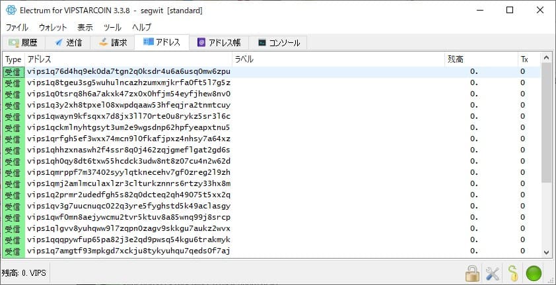Screen dimensions: 556x285
Task: Select address vips1q7amgtf93mpkgd7xckju8tykyuhqu7qeds0f7aj
Action: pyautogui.click(x=129, y=251)
